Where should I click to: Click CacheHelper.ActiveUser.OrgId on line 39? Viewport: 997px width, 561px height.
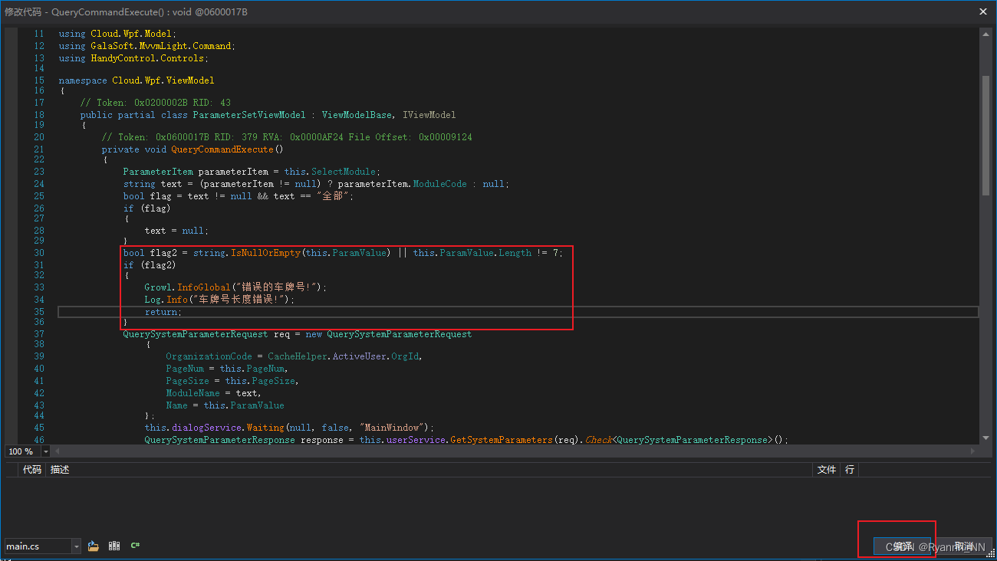point(345,356)
